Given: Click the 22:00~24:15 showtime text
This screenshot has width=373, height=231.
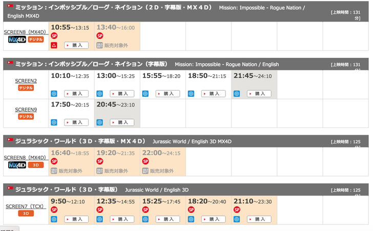Looking at the screenshot, I should pyautogui.click(x=161, y=153).
